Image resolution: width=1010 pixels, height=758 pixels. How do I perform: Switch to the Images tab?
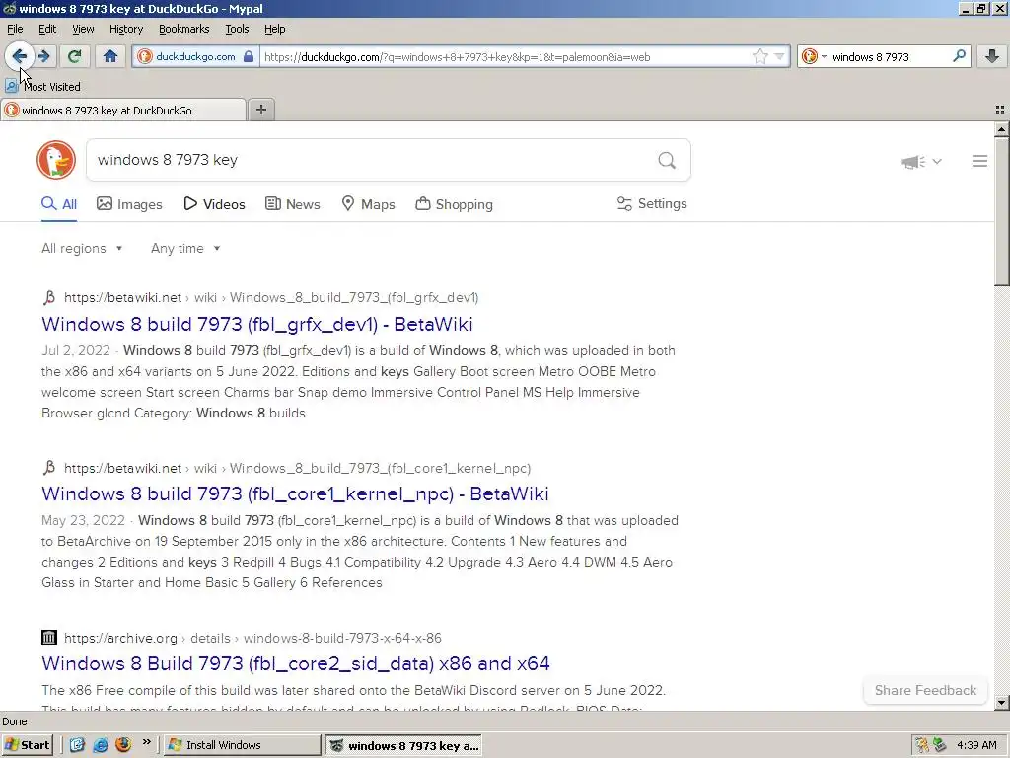[x=129, y=204]
